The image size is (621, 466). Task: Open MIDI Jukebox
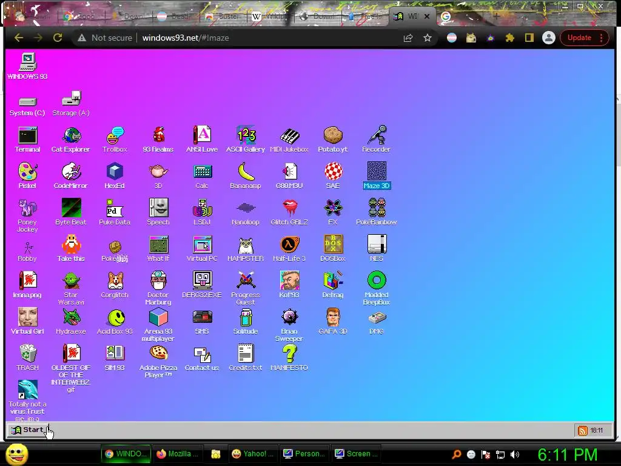point(289,140)
